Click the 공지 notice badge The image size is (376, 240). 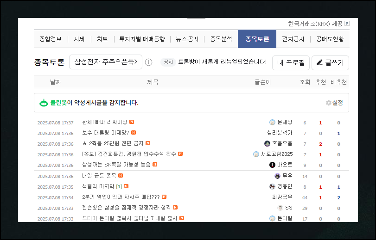pos(168,62)
